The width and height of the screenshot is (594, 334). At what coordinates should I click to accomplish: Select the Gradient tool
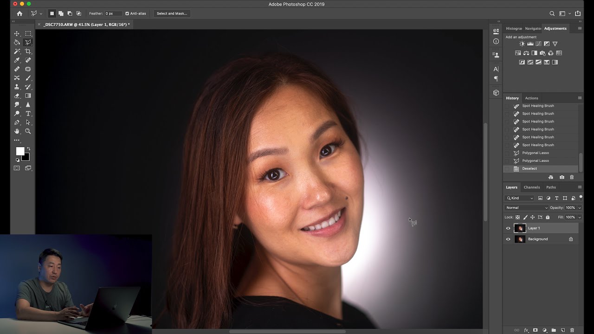pos(28,96)
